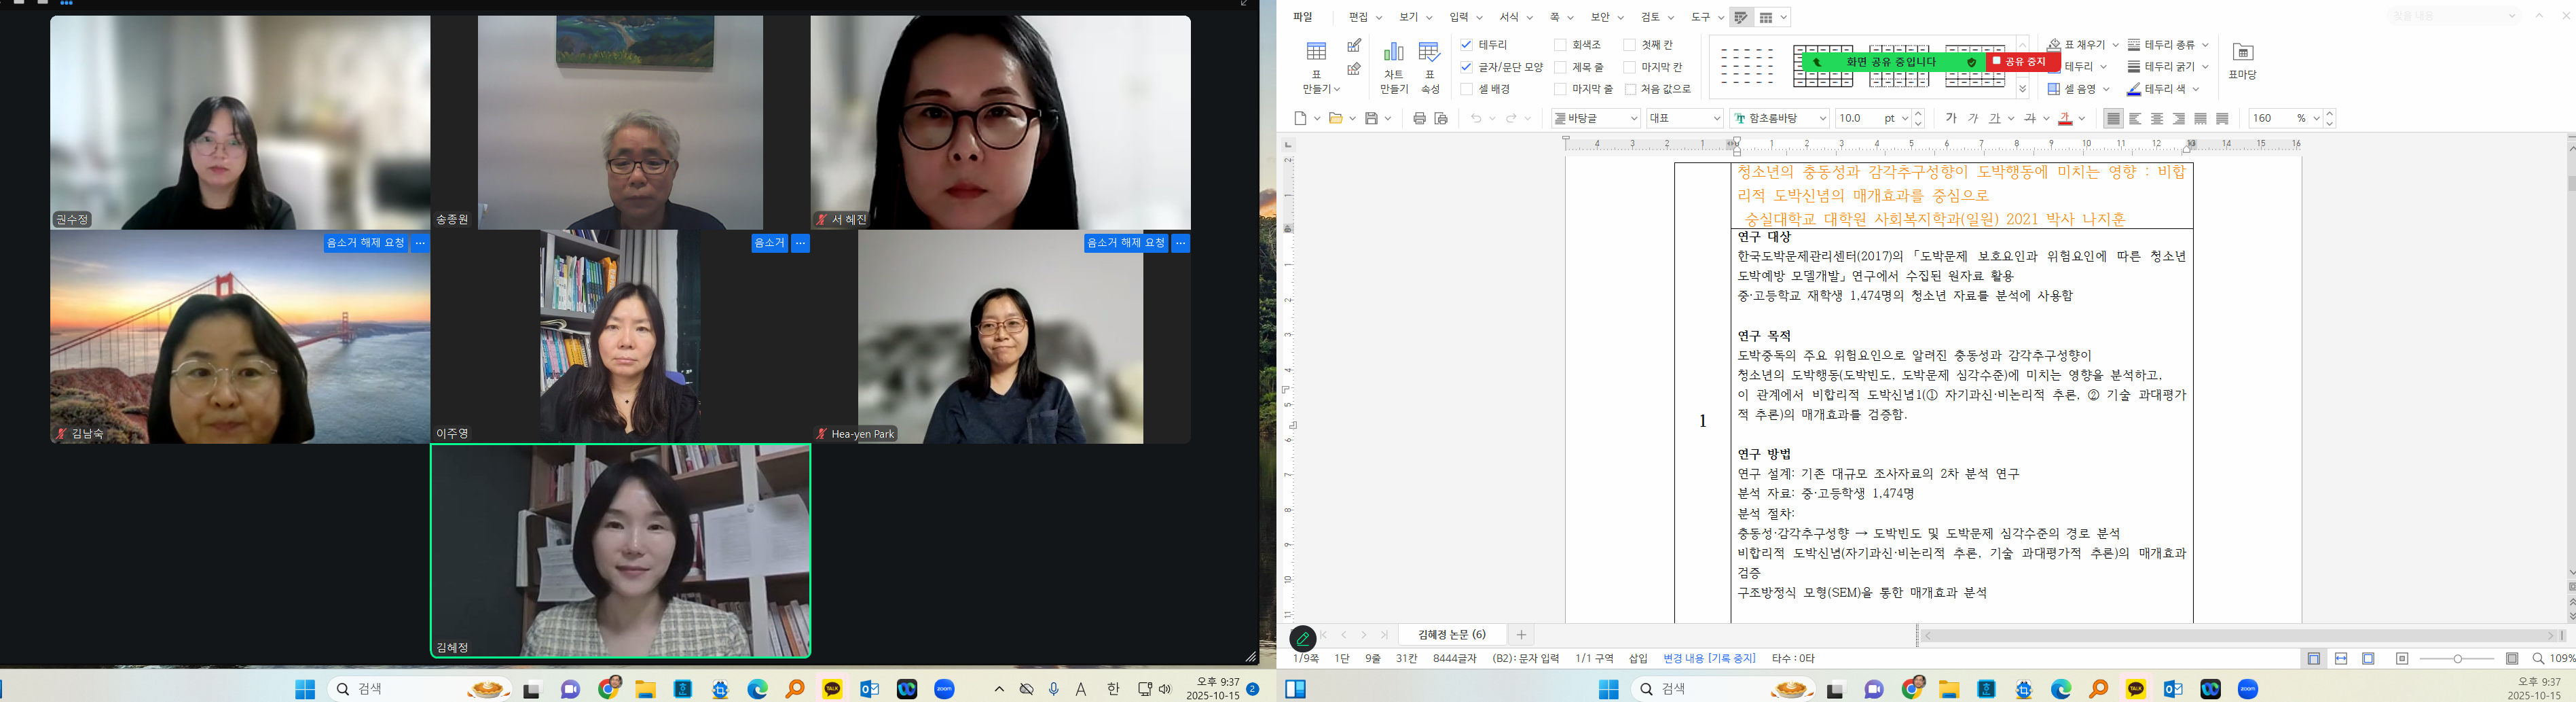Click the print icon in the toolbar
The width and height of the screenshot is (2576, 702).
coord(1419,118)
